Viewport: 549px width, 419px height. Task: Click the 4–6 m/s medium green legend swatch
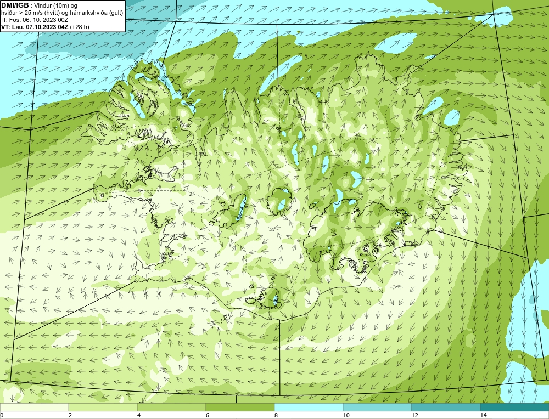point(171,407)
